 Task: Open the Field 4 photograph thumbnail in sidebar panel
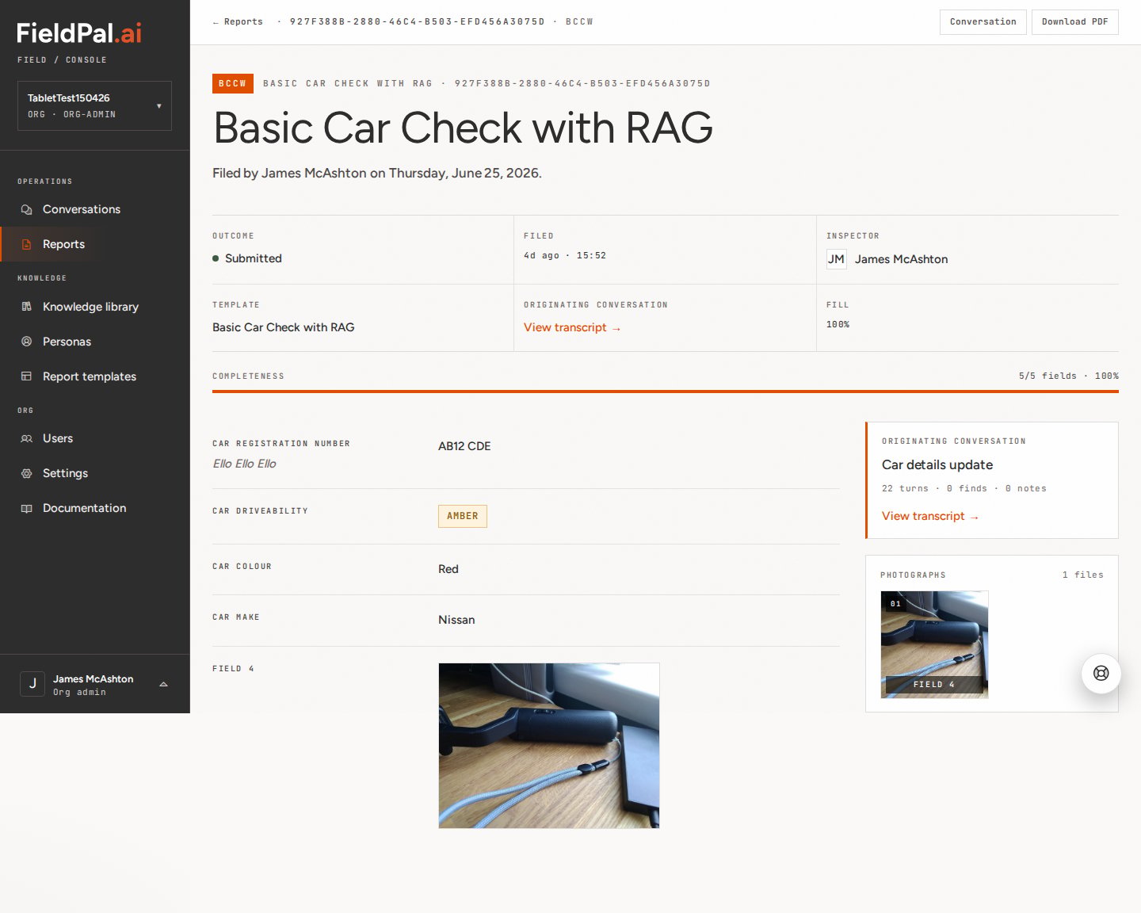934,644
